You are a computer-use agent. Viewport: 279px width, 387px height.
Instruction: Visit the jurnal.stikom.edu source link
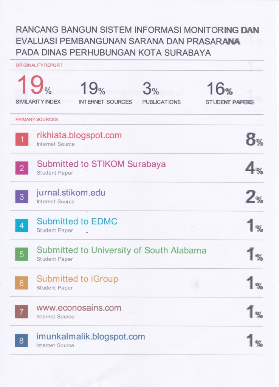71,193
